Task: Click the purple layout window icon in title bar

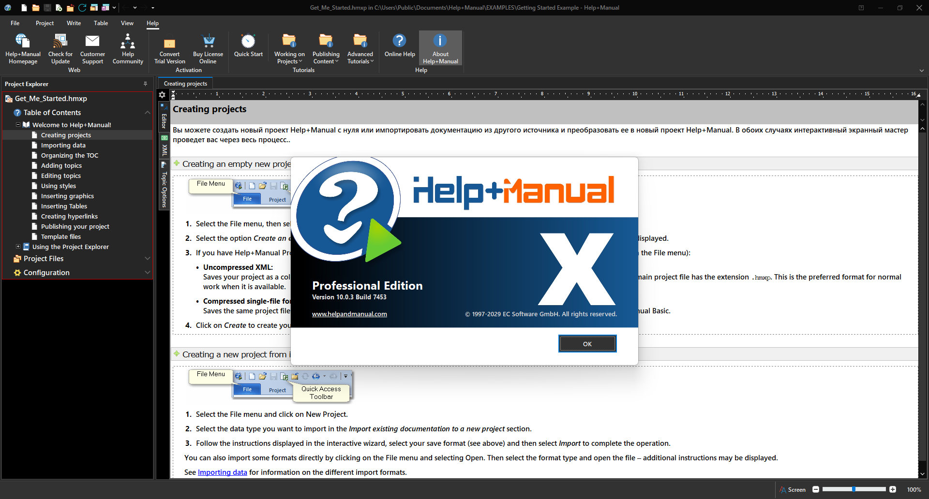Action: pos(105,8)
